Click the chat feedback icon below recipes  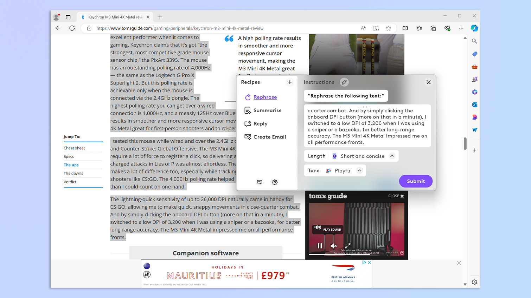coord(260,182)
